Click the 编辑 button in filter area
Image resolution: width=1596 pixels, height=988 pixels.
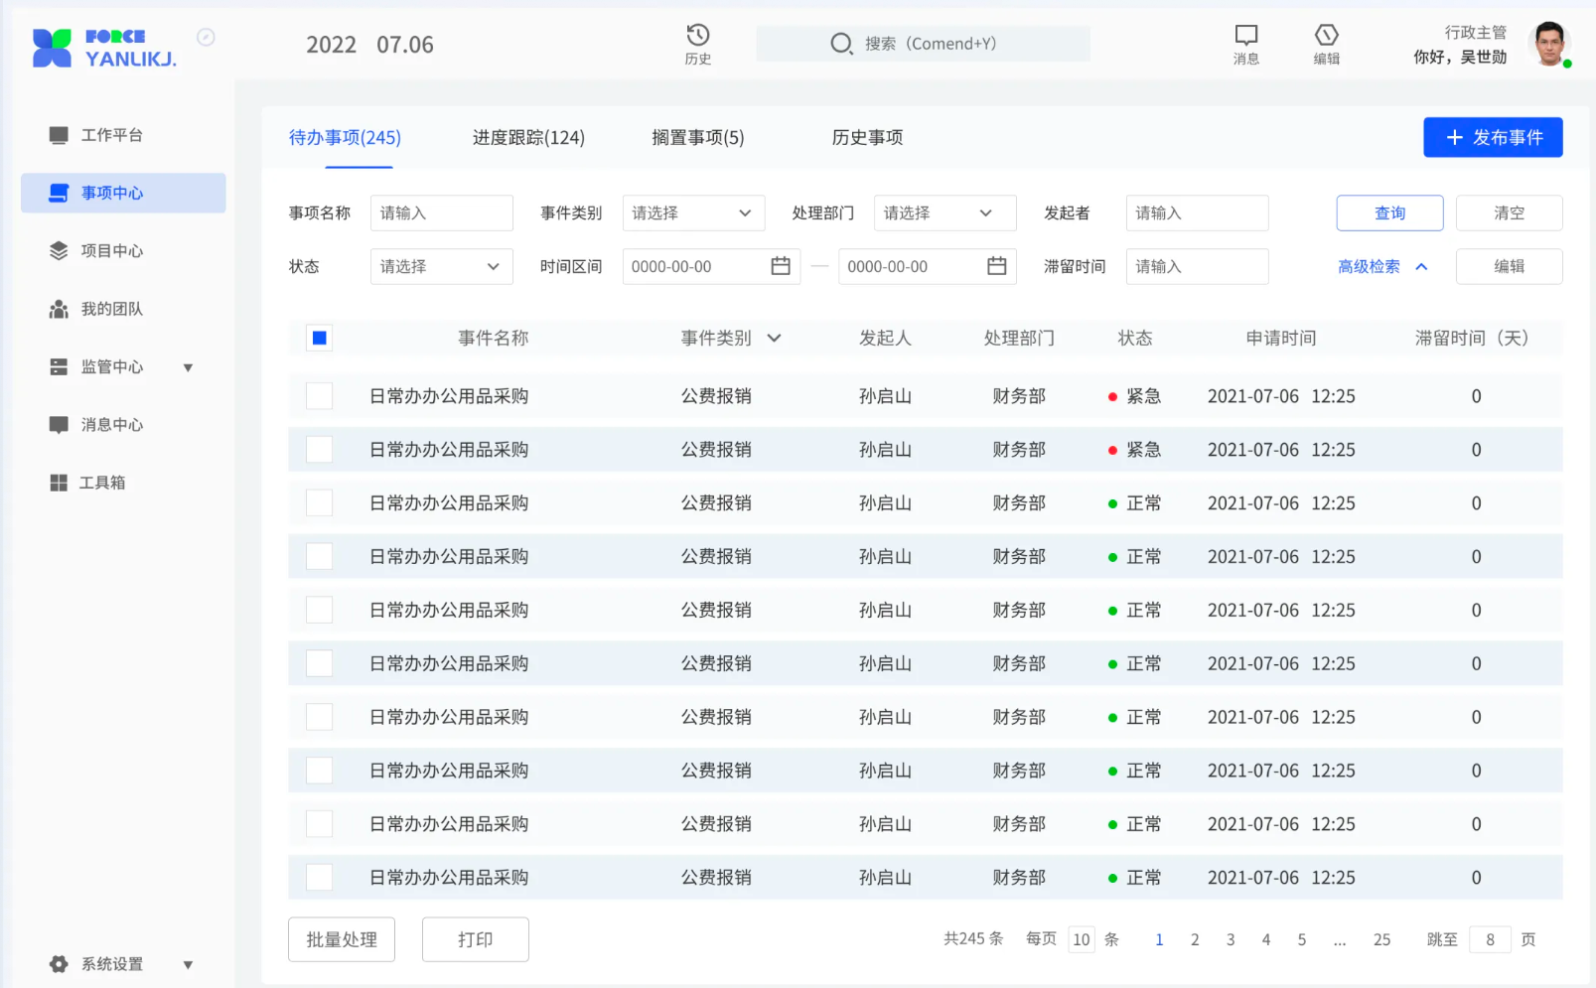pos(1509,266)
